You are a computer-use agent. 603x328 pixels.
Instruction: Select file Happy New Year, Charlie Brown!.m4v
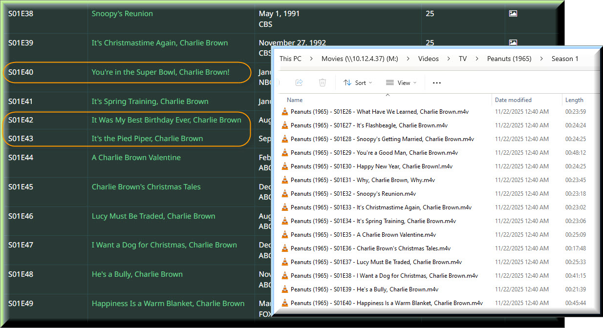click(x=371, y=166)
